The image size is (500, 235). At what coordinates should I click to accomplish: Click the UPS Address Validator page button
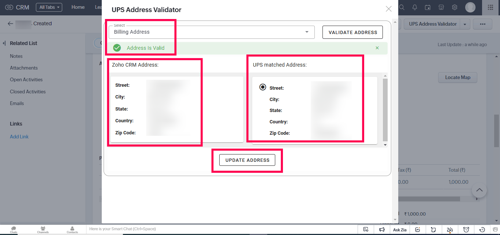[433, 24]
